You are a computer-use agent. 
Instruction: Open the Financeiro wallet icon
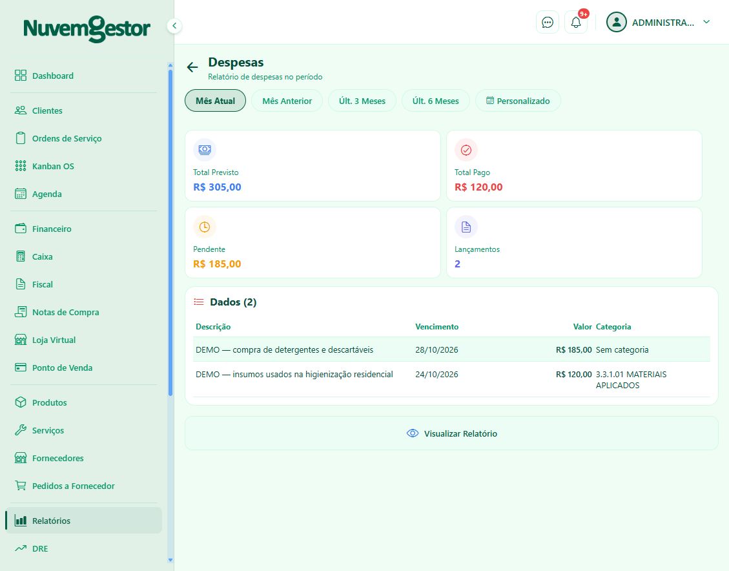21,228
